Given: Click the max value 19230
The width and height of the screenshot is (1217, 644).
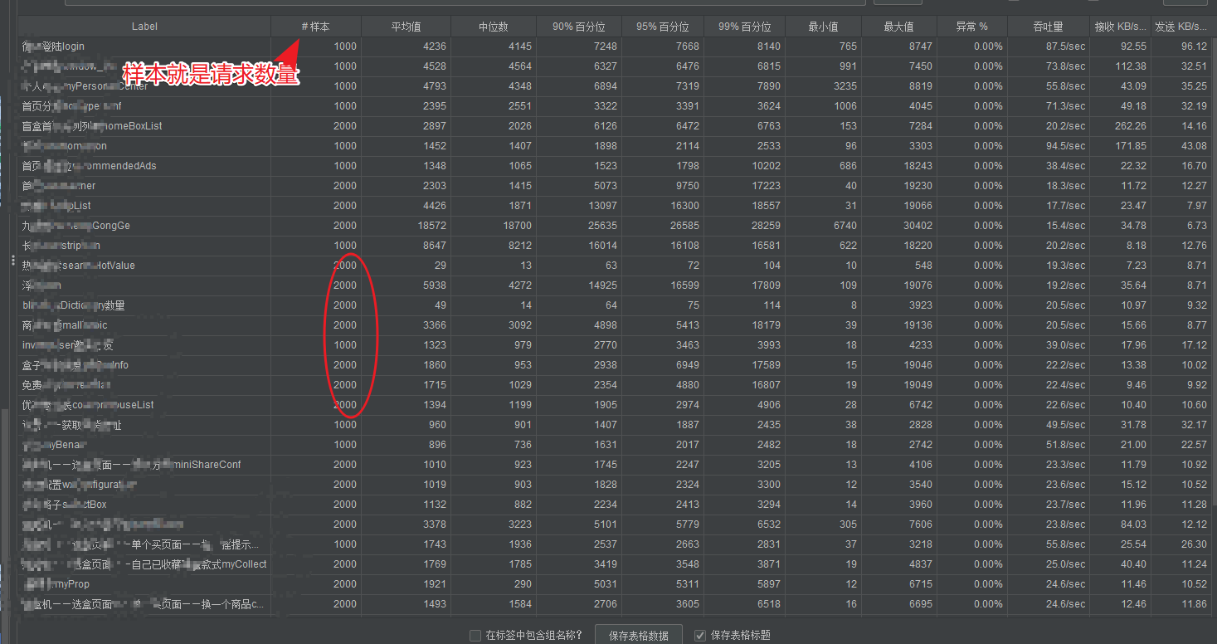Looking at the screenshot, I should coord(917,186).
